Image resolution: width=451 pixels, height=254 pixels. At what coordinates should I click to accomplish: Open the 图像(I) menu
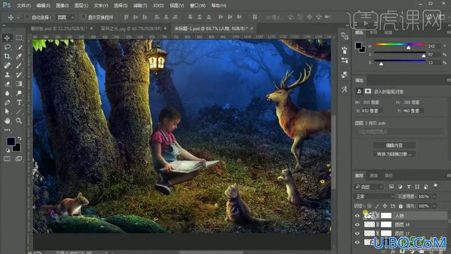(x=62, y=5)
